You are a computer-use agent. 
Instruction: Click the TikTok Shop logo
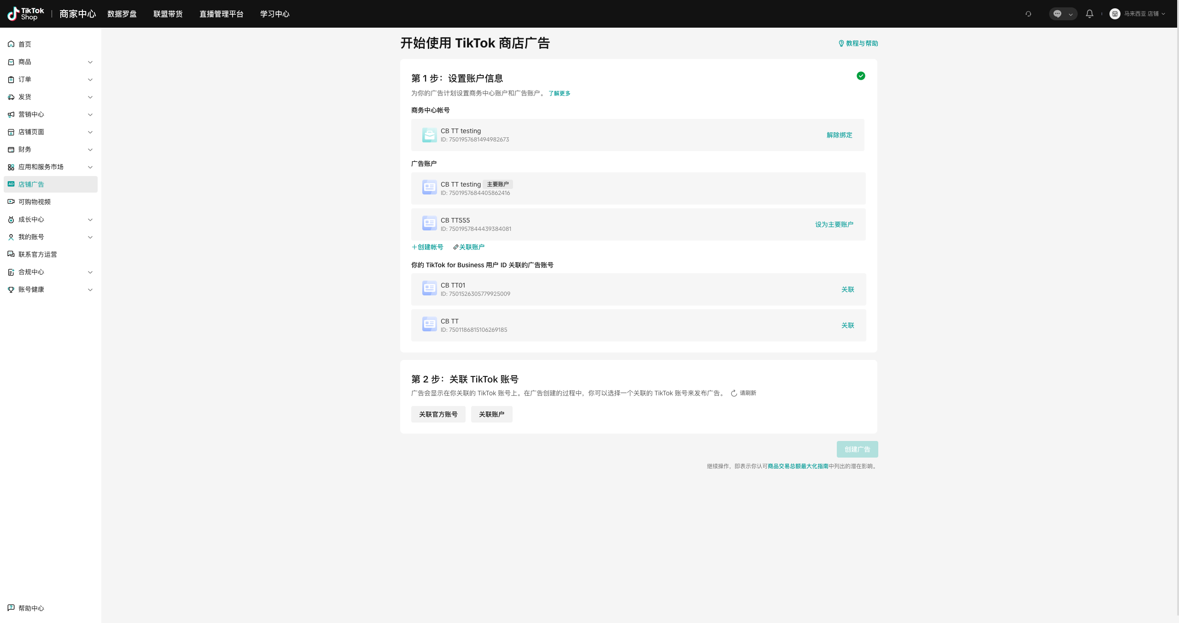click(25, 14)
